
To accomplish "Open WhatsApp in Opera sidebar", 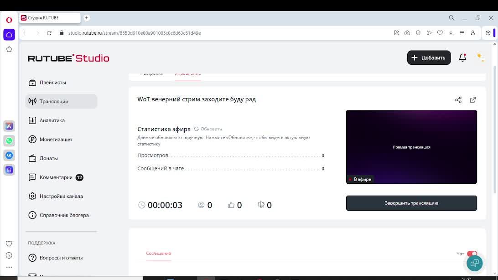I will click(9, 140).
